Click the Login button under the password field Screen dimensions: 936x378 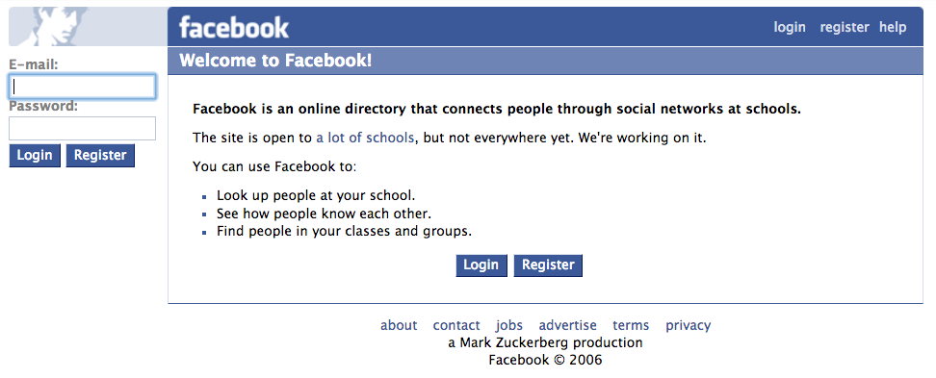coord(35,156)
